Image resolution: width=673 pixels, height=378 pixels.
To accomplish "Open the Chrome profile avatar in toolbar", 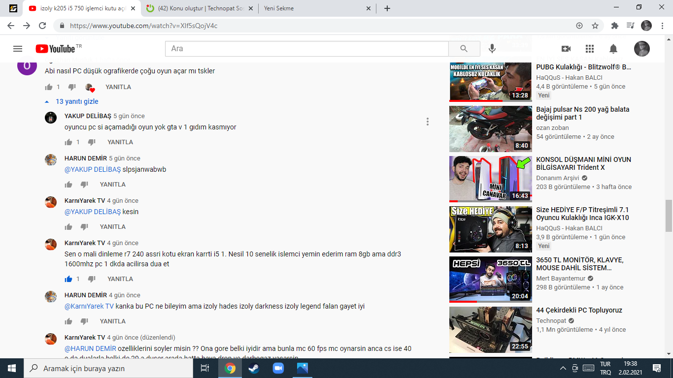I will pyautogui.click(x=646, y=26).
